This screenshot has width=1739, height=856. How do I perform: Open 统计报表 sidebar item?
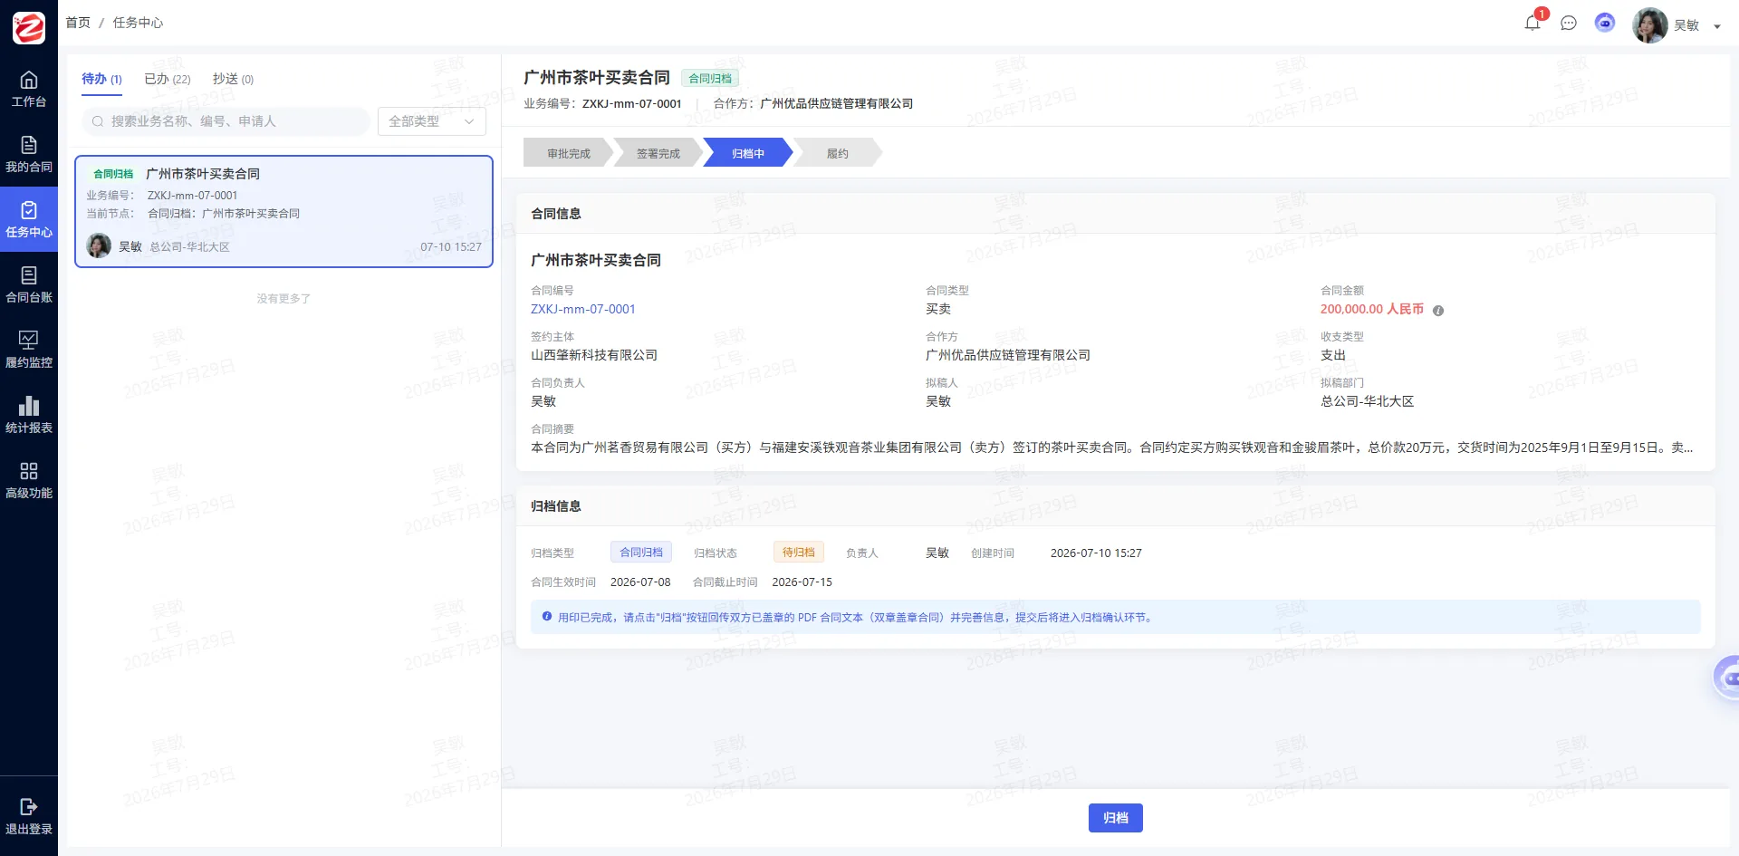(x=29, y=415)
